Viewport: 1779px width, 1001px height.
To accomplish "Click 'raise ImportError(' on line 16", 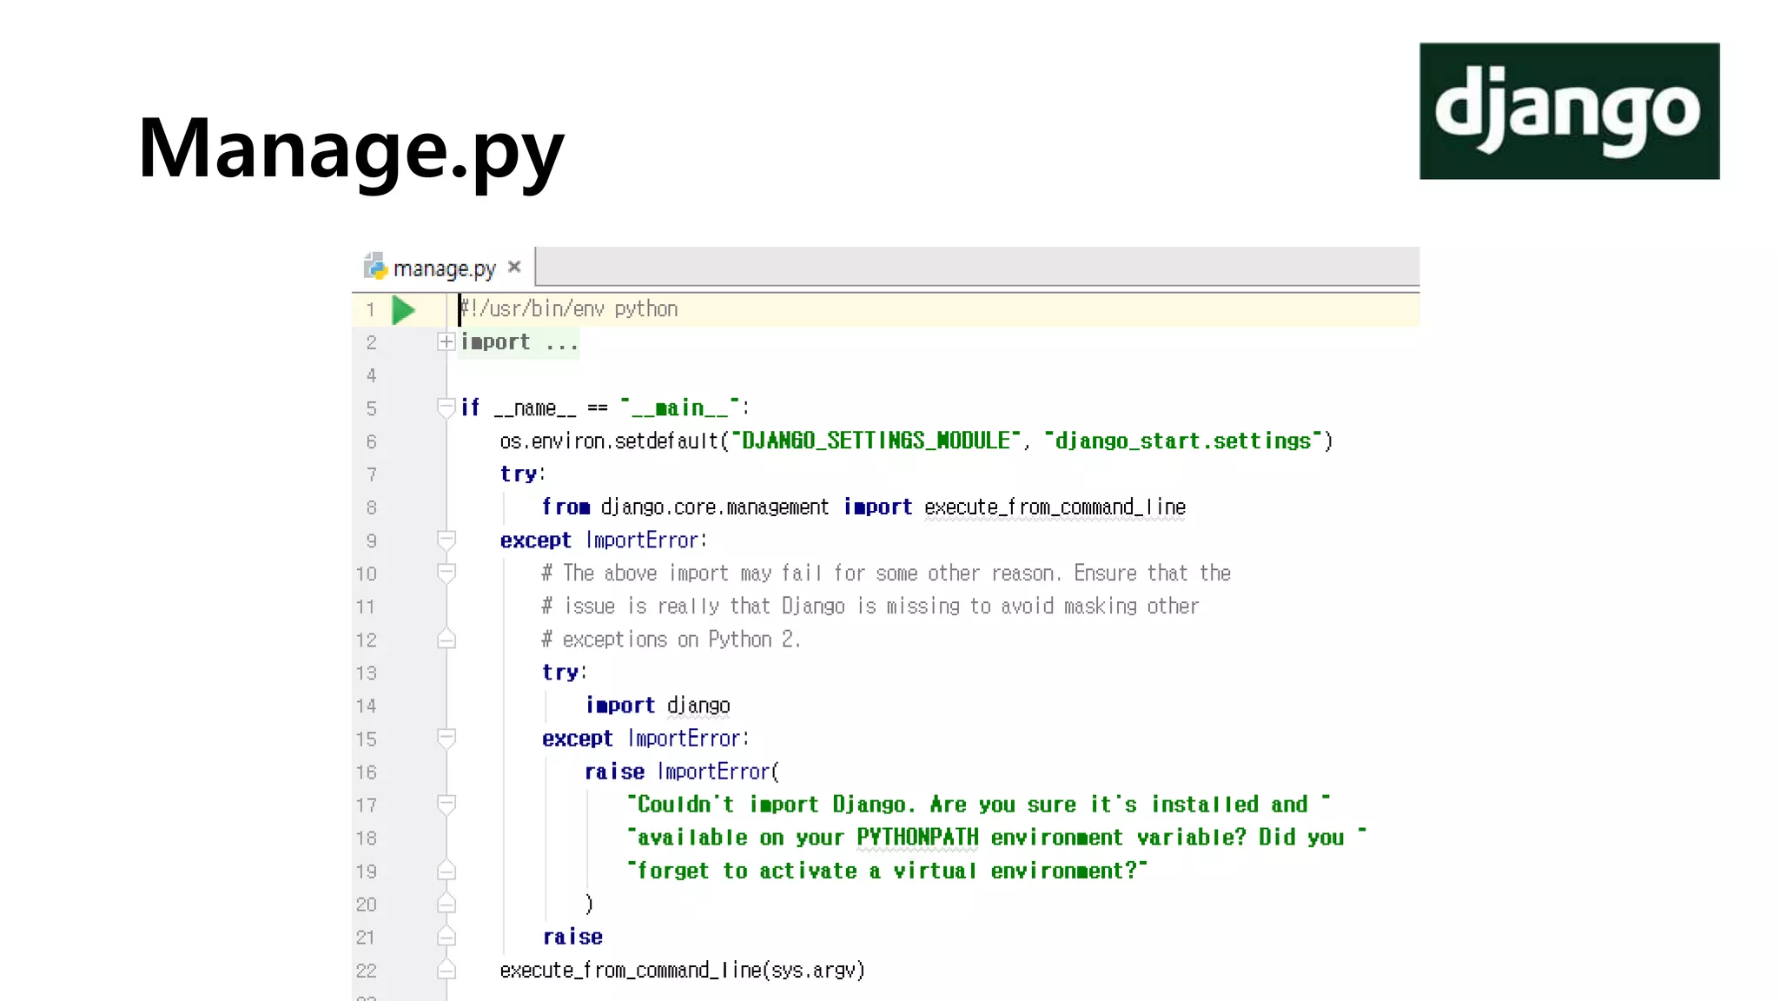I will 682,772.
